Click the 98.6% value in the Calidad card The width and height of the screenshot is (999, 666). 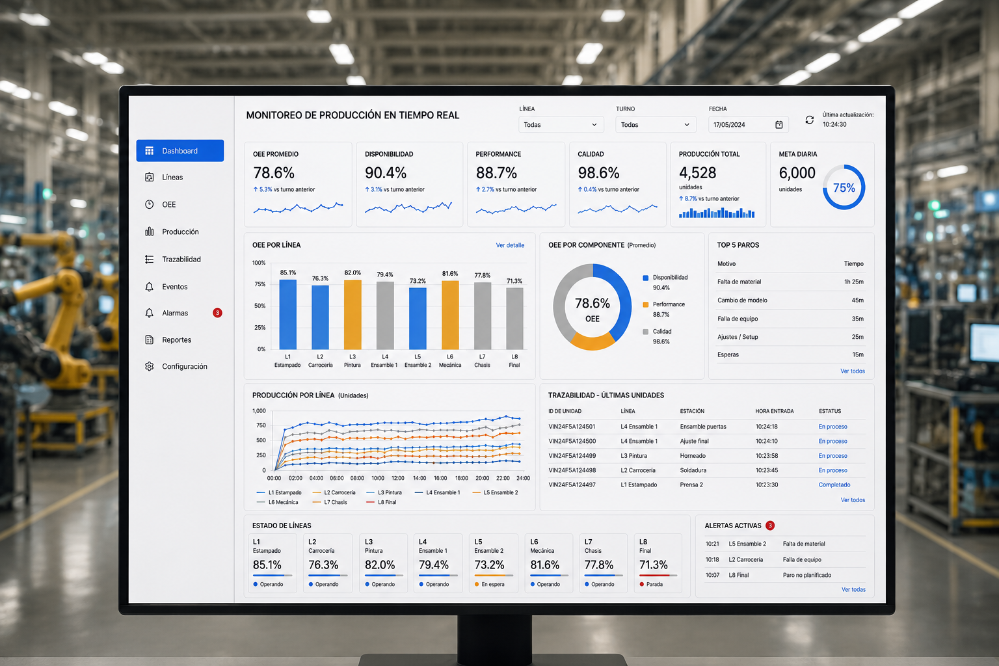pos(598,173)
